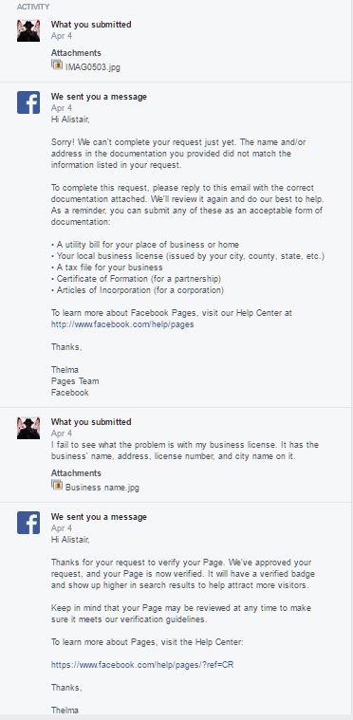This screenshot has width=353, height=720.
Task: Click the "Pages Team" signature text
Action: 75,381
